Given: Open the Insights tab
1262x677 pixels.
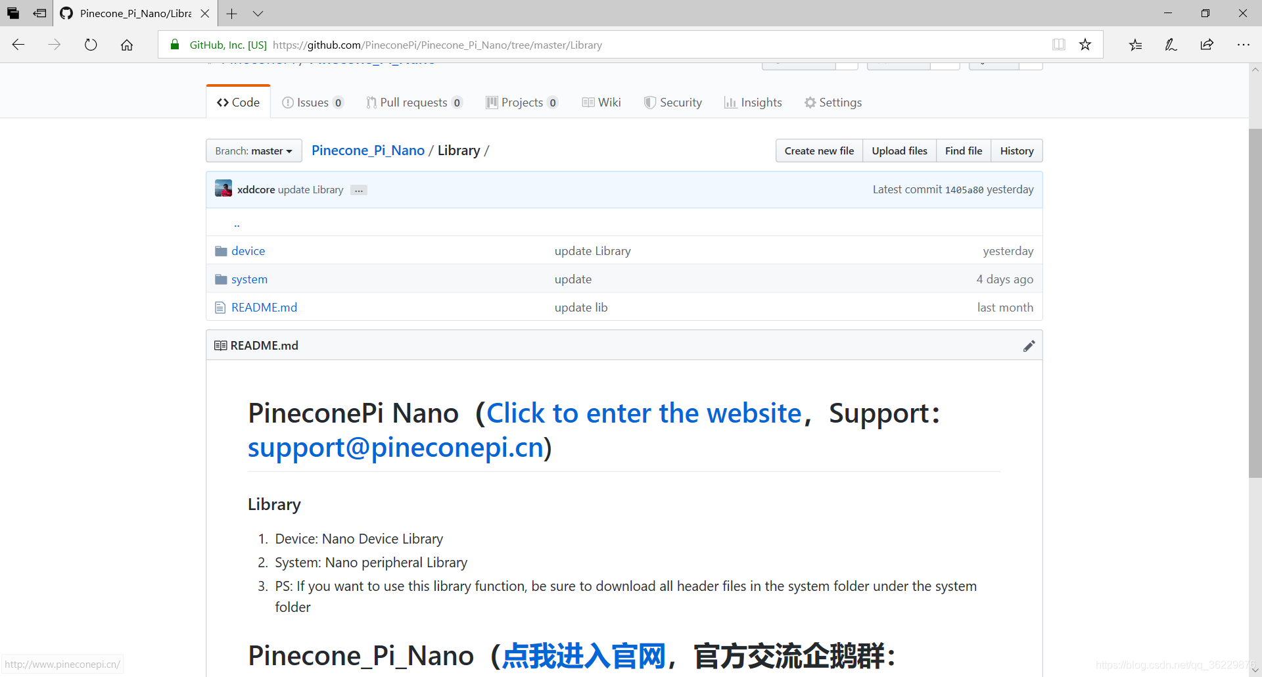Looking at the screenshot, I should (753, 103).
